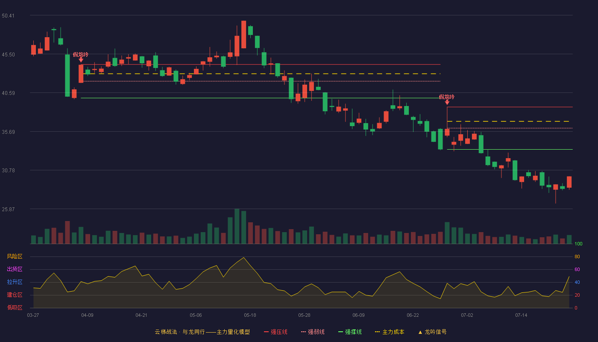Select the 风险区 zone label
Image resolution: width=598 pixels, height=342 pixels.
(15, 256)
